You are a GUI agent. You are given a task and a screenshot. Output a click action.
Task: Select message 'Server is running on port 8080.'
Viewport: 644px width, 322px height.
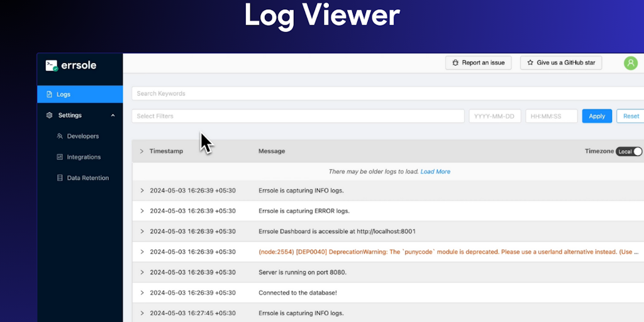pos(303,272)
